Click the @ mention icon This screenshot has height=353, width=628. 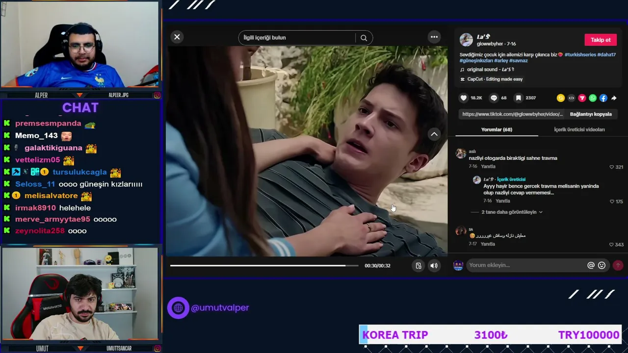[591, 265]
